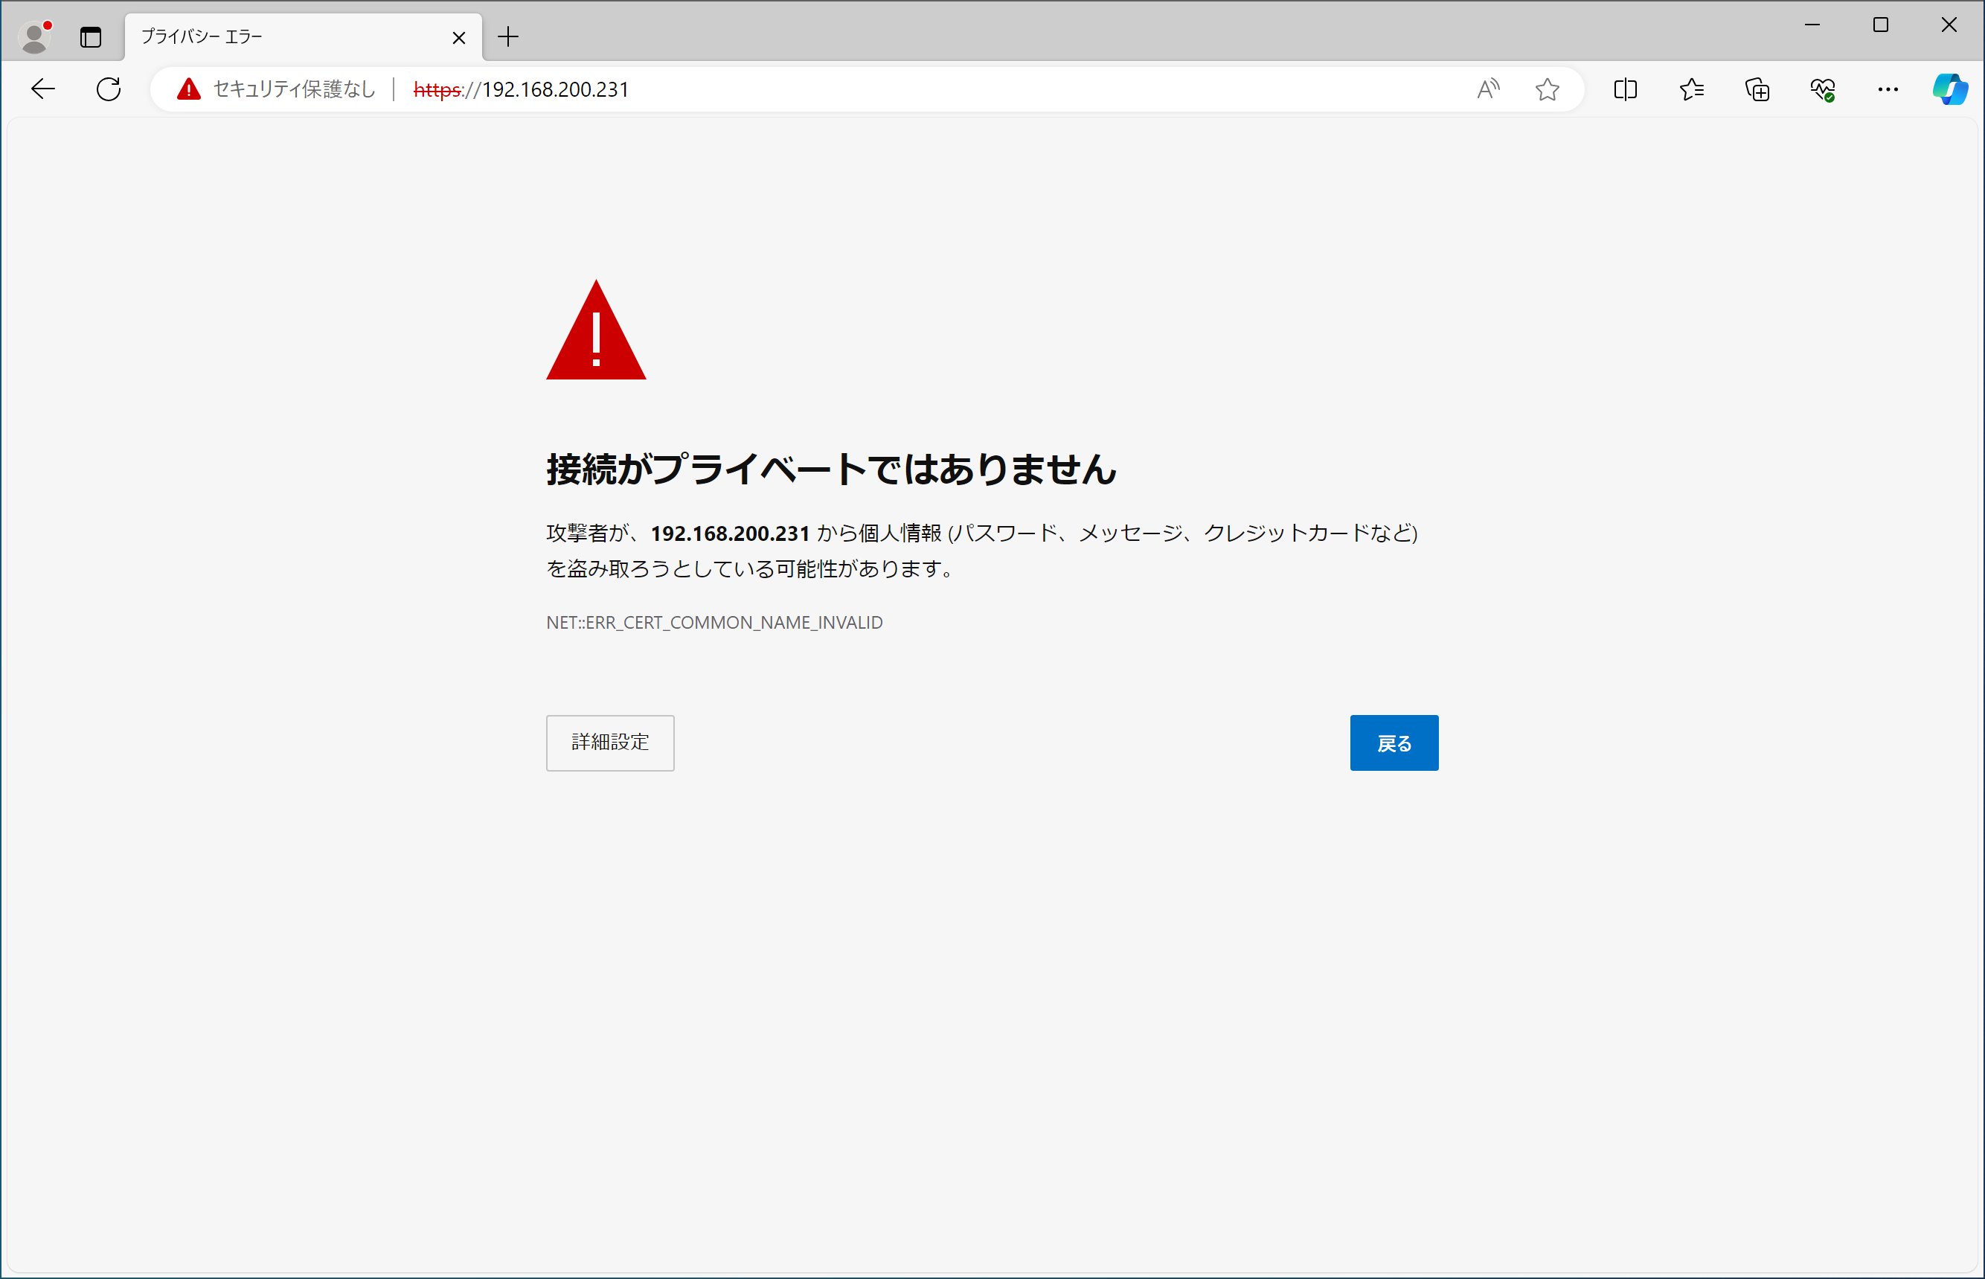The height and width of the screenshot is (1279, 1985).
Task: Select the struck-through https text in the URL
Action: coord(437,91)
